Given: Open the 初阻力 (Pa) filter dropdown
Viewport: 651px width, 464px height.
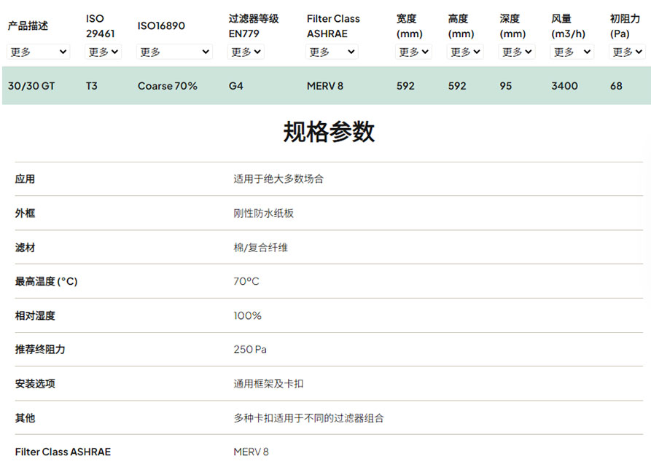Looking at the screenshot, I should click(627, 52).
